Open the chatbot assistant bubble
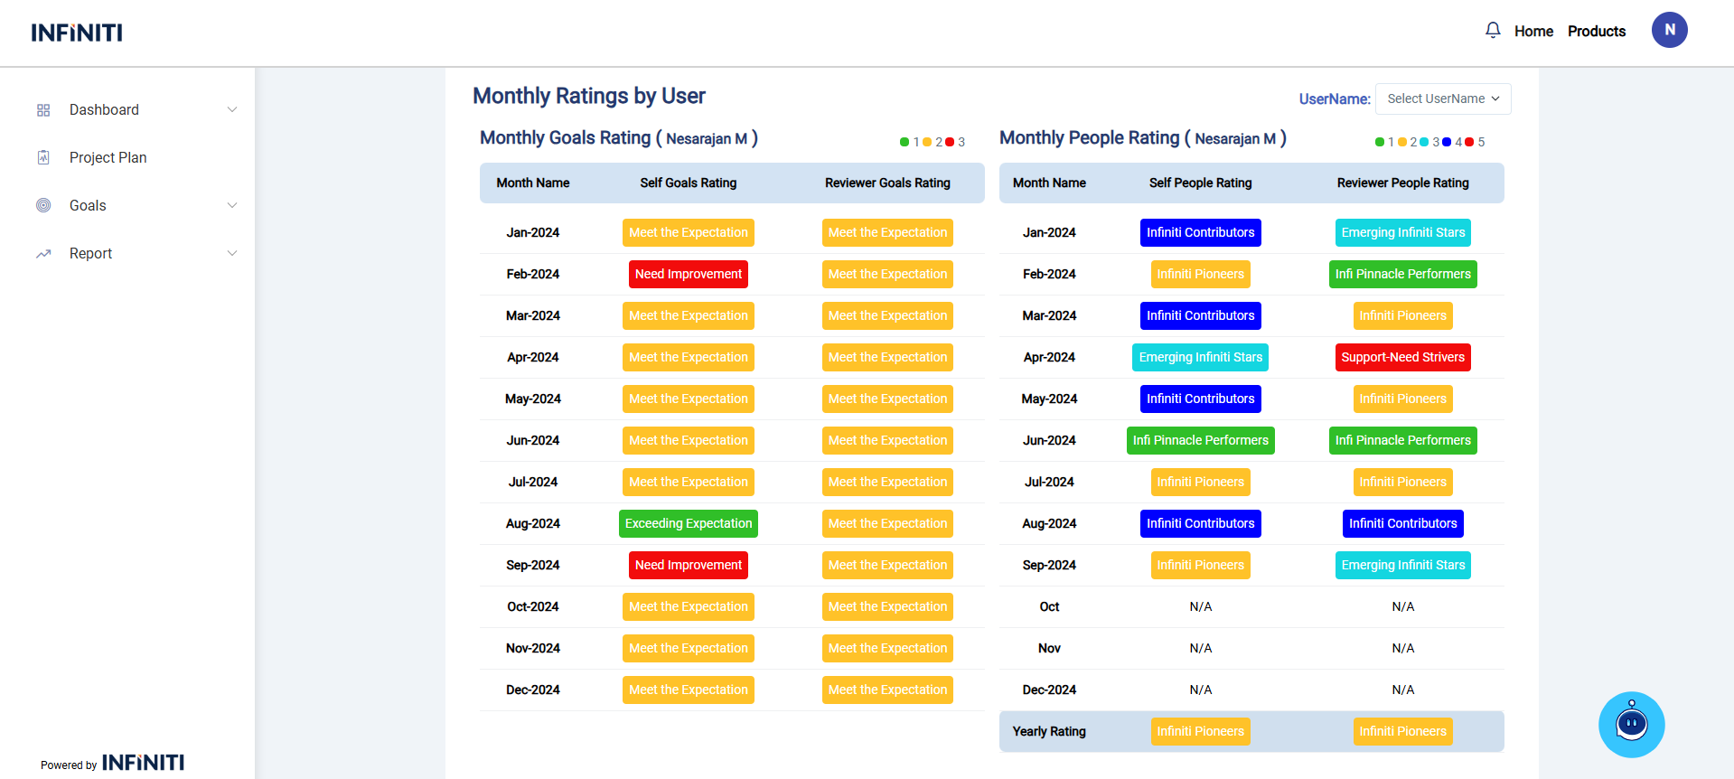The height and width of the screenshot is (779, 1734). coord(1631,724)
